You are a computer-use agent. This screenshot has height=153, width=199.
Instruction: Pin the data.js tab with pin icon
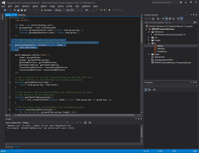tap(13, 15)
